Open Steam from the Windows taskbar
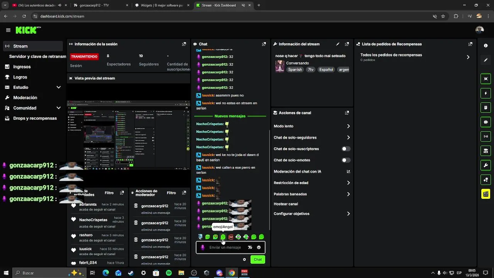This screenshot has width=494, height=278. [x=131, y=273]
